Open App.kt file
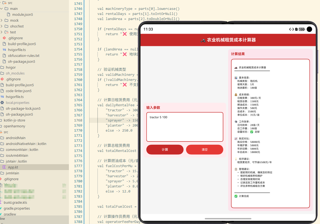The image size is (320, 224). coord(13,167)
